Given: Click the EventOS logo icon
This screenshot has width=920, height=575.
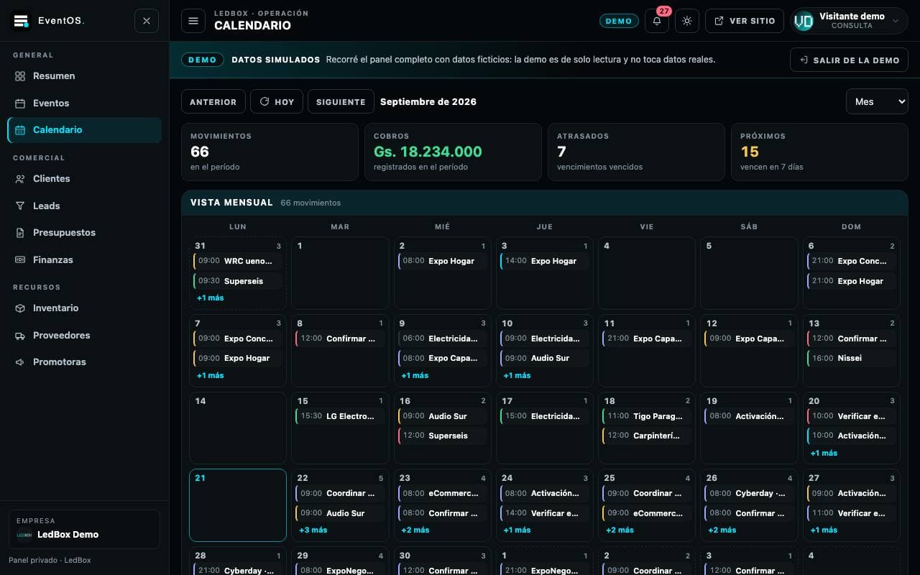Looking at the screenshot, I should 21,21.
